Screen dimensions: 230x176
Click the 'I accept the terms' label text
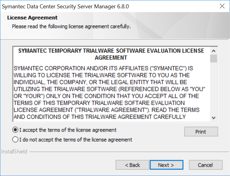(68, 130)
